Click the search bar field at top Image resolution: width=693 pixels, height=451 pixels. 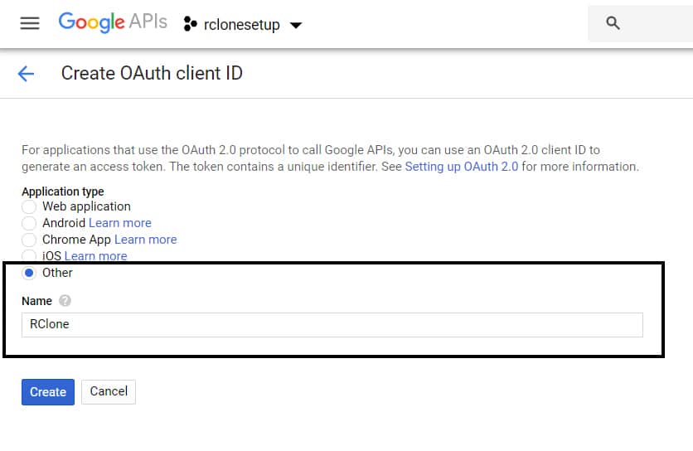(x=641, y=23)
